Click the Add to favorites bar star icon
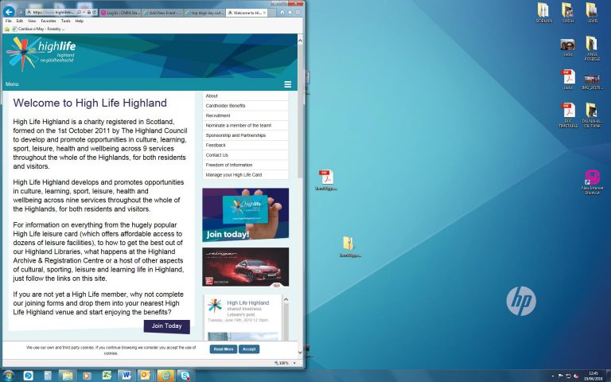Image resolution: width=611 pixels, height=382 pixels. [7, 29]
